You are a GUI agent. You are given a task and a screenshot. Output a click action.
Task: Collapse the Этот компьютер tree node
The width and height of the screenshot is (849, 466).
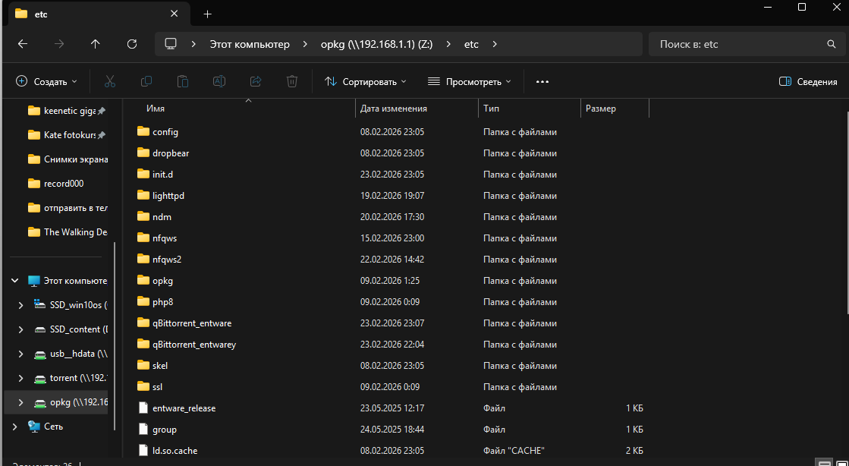(x=14, y=281)
